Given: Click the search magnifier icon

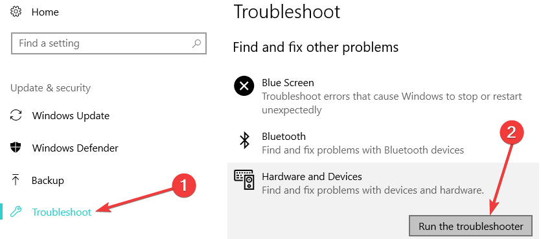Looking at the screenshot, I should (x=196, y=43).
